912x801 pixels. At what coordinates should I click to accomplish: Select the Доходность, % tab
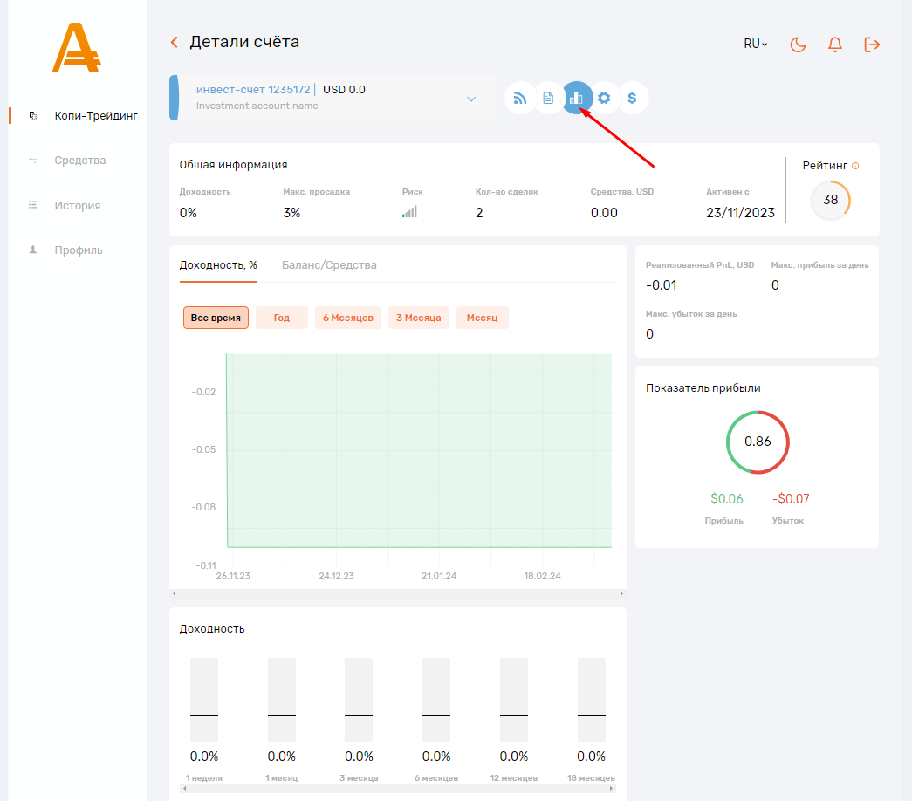point(218,264)
